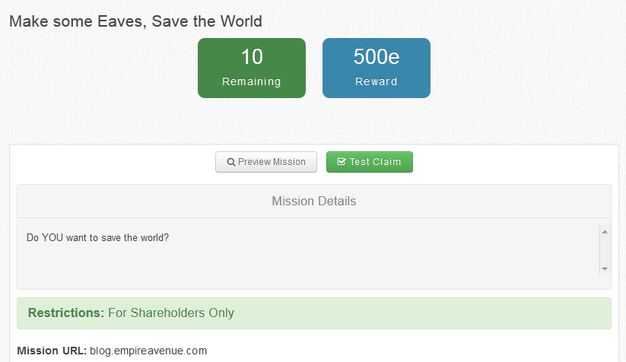Viewport: 626px width, 362px height.
Task: Open the blog.empireavenue.com mission URL
Action: 148,351
